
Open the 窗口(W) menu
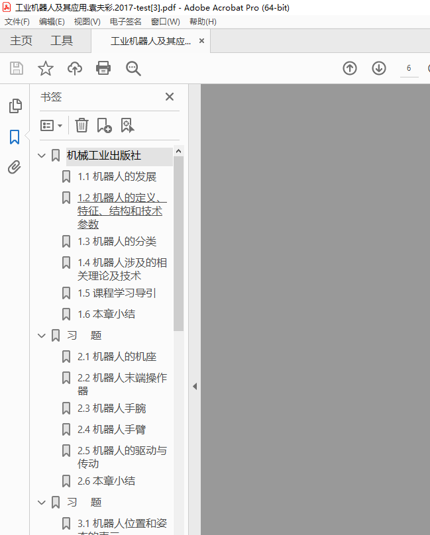coord(165,22)
